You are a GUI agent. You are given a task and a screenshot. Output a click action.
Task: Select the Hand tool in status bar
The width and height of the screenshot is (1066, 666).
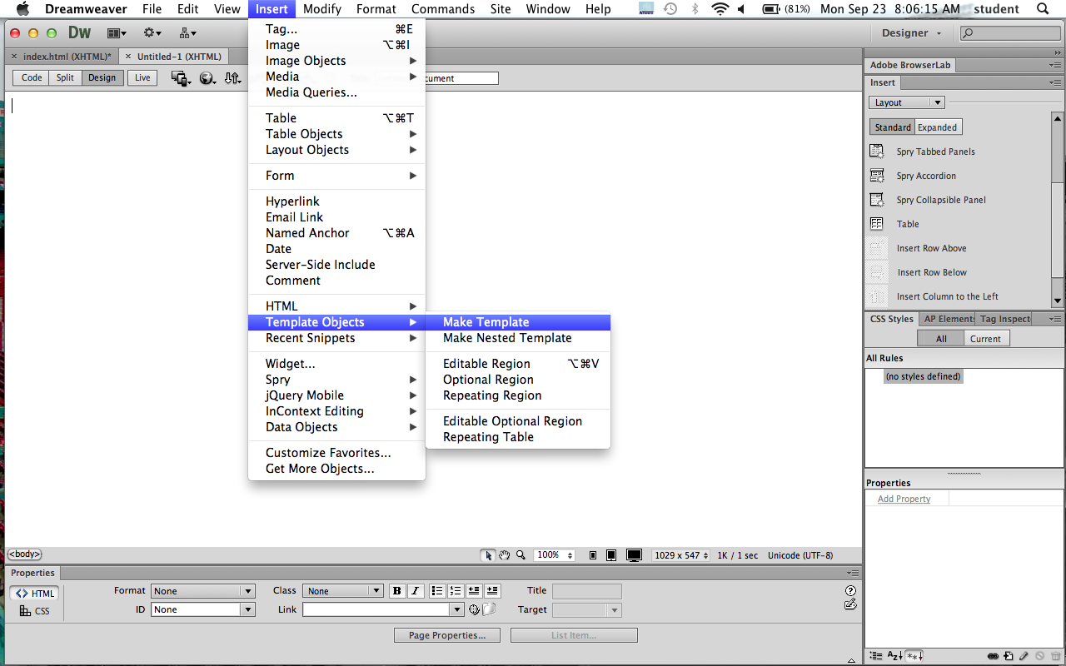tap(505, 555)
